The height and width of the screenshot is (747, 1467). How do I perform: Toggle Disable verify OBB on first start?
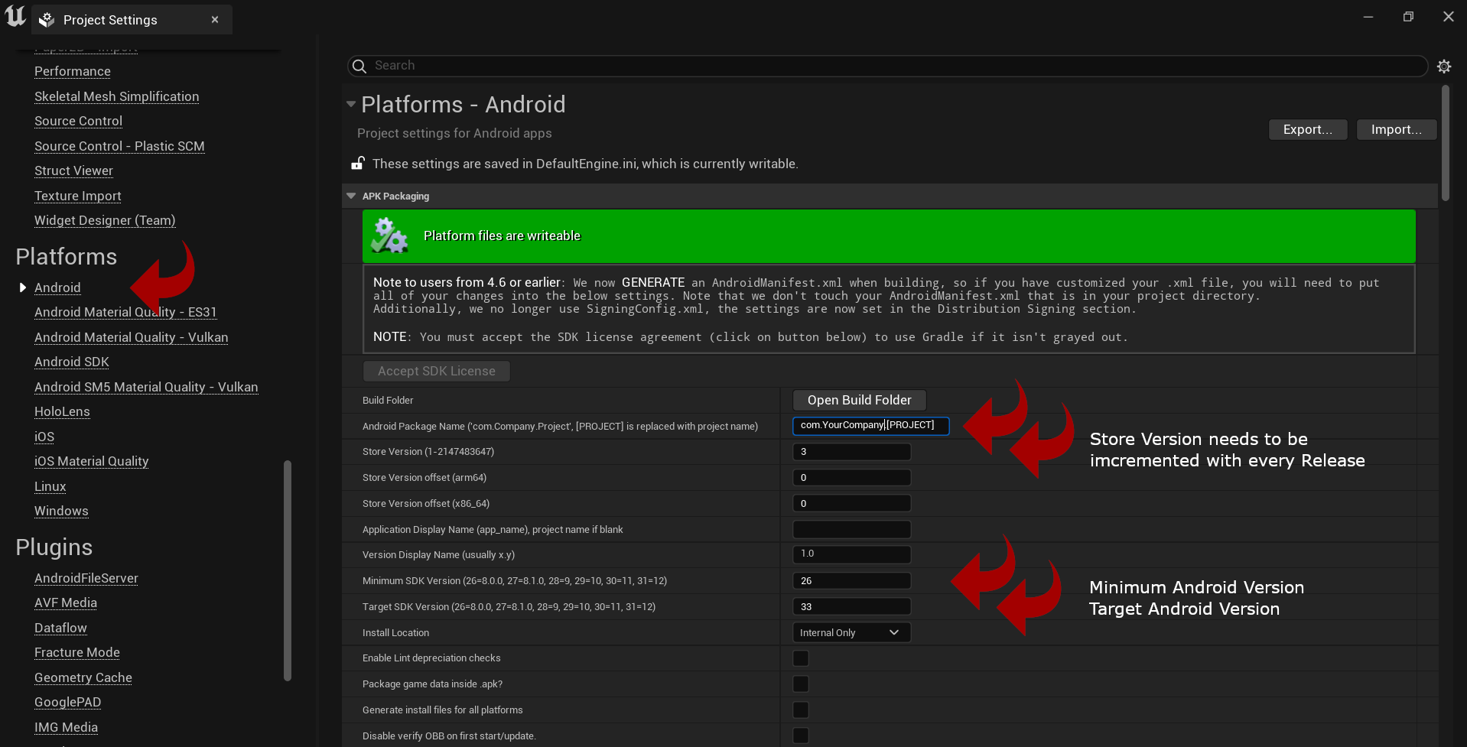tap(801, 736)
